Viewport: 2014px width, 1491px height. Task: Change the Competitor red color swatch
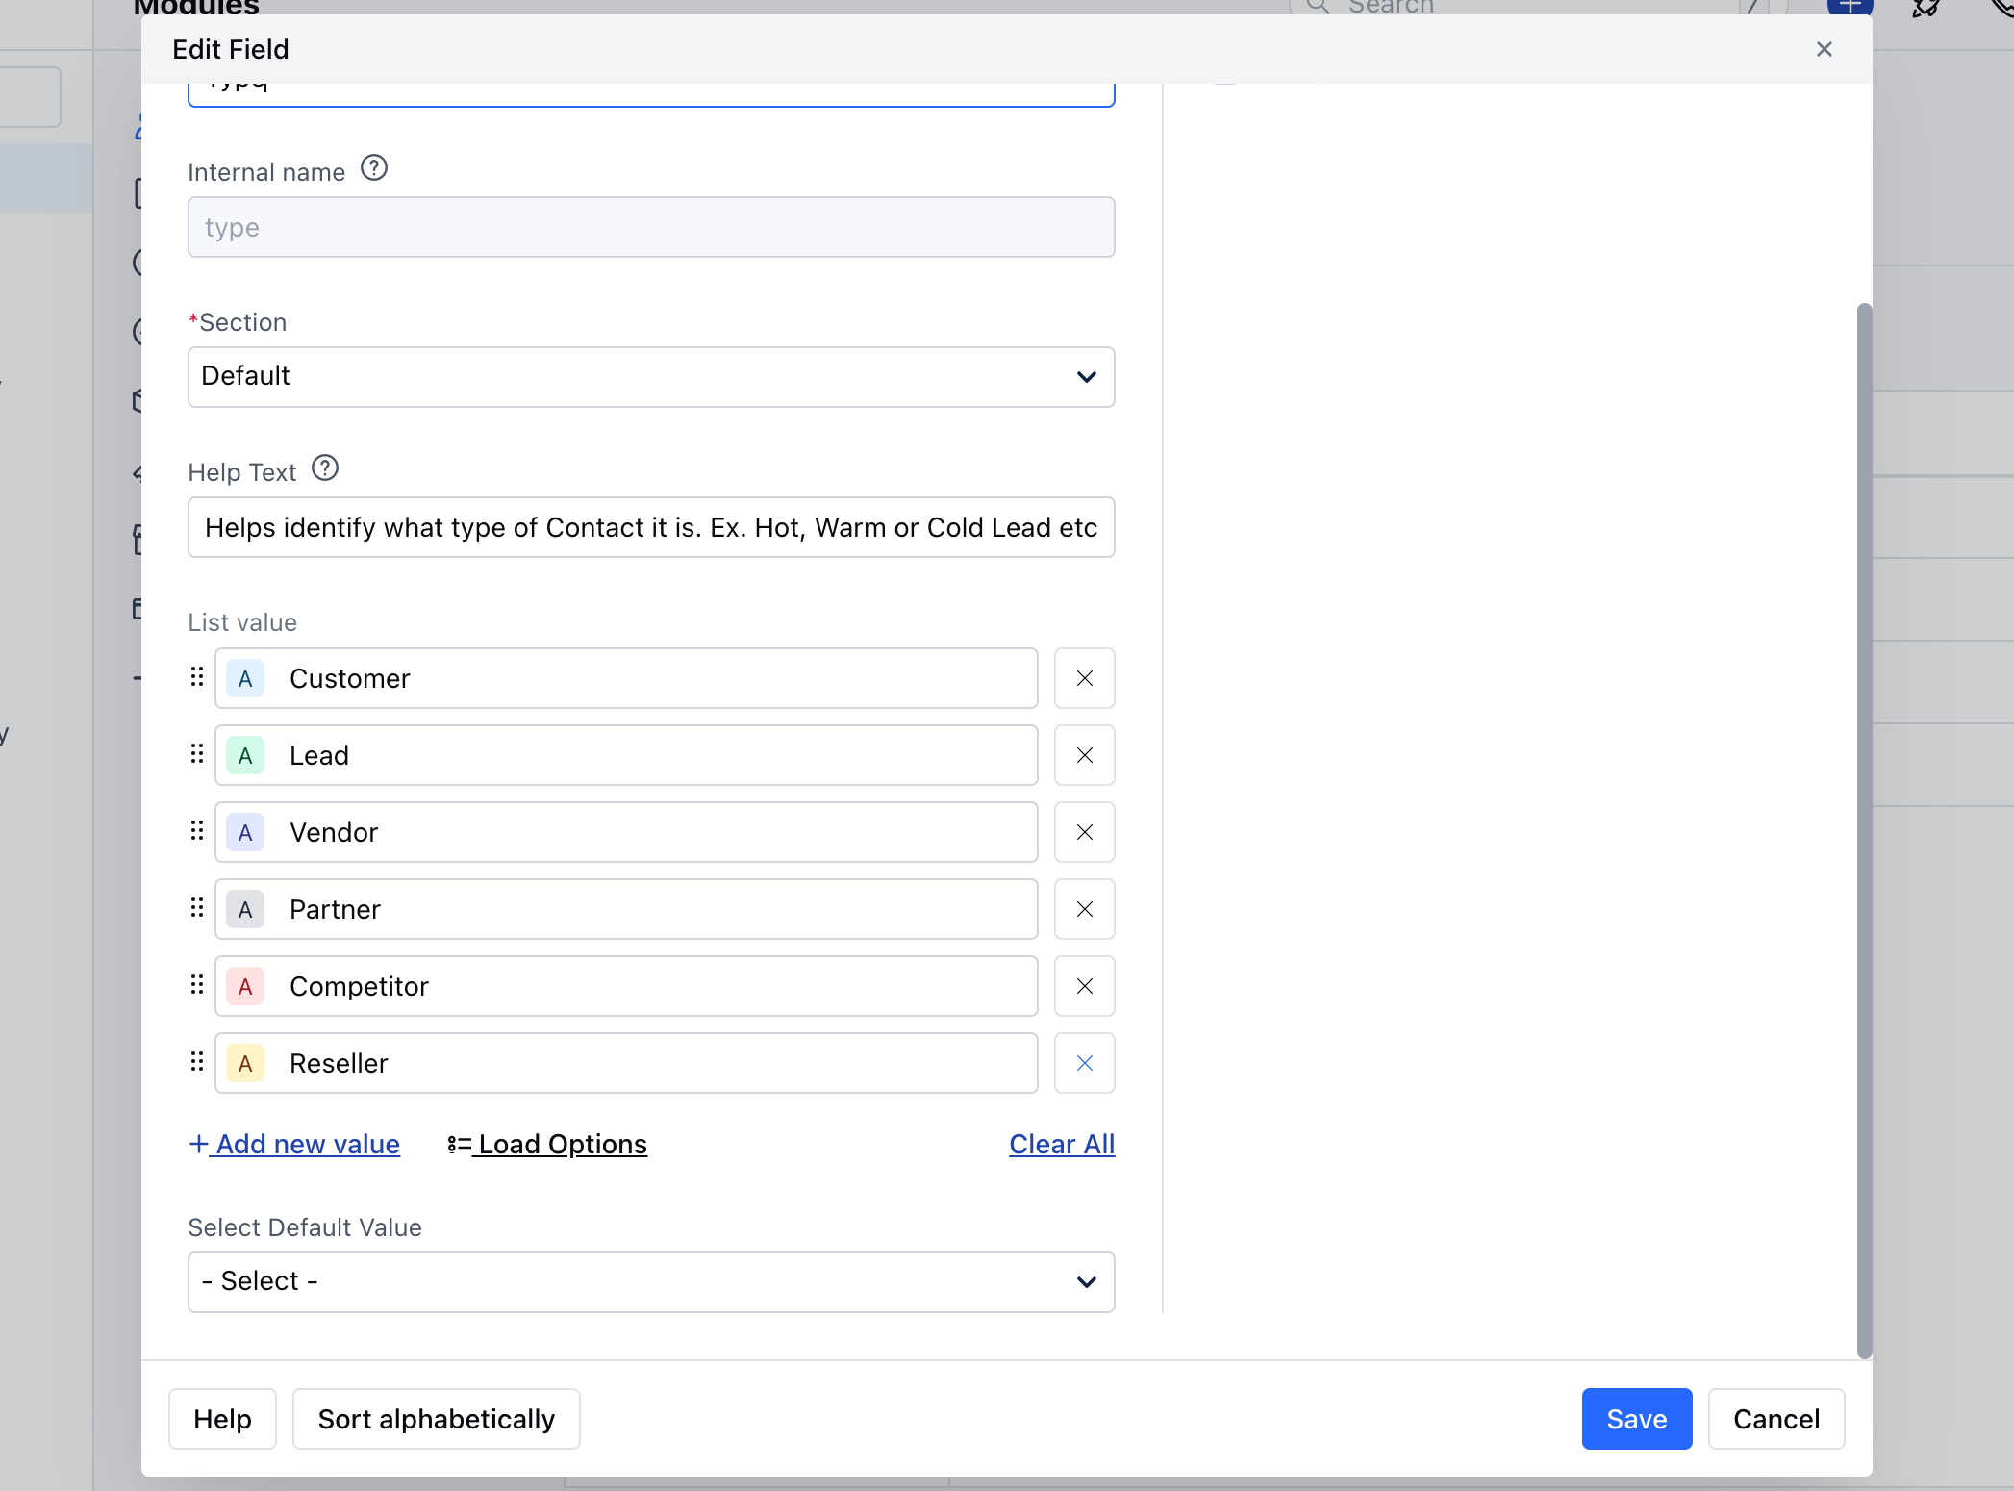[x=245, y=987]
